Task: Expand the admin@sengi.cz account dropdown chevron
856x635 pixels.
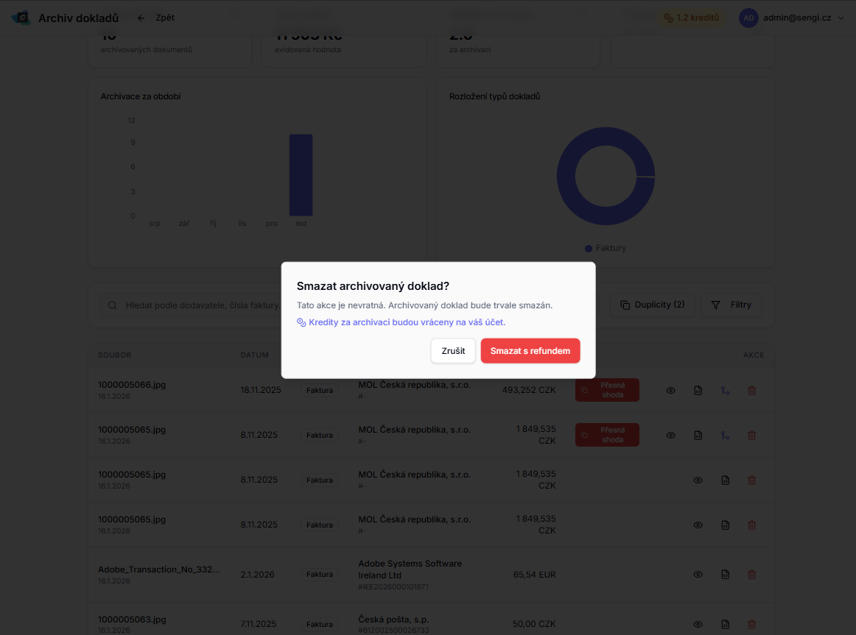Action: pyautogui.click(x=841, y=18)
